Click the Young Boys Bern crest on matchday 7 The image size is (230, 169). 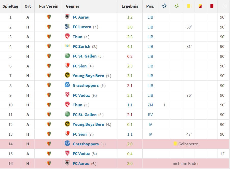coord(67,75)
